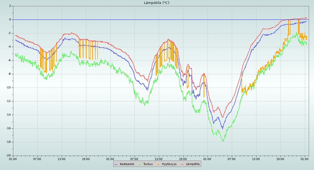Image resolution: width=314 pixels, height=170 pixels.
Task: Click the red Lämpötila legend line marker
Action: point(182,164)
